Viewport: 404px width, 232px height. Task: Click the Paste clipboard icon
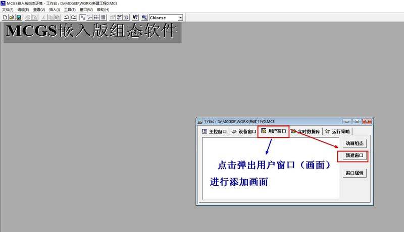coord(58,18)
